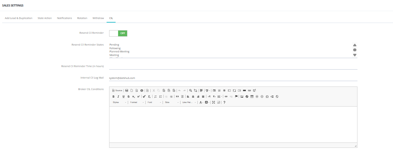Switch to Rotation tab
The height and width of the screenshot is (150, 393).
click(82, 18)
